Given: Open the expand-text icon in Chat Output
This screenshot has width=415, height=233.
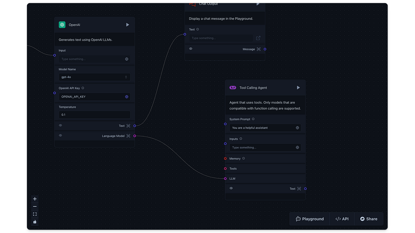Looking at the screenshot, I should [258, 38].
